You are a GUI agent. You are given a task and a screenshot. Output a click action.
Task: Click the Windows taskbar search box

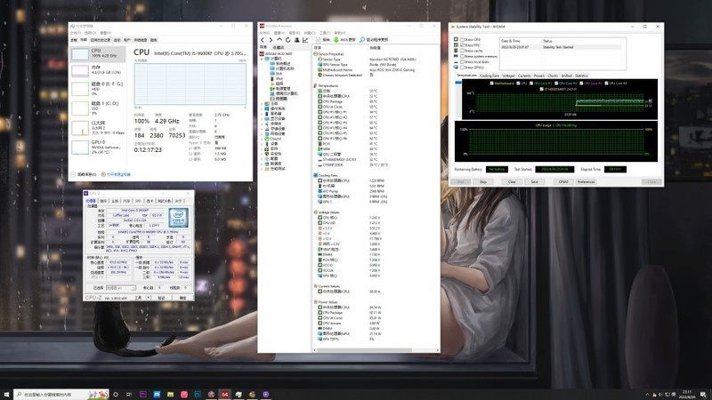coord(53,393)
